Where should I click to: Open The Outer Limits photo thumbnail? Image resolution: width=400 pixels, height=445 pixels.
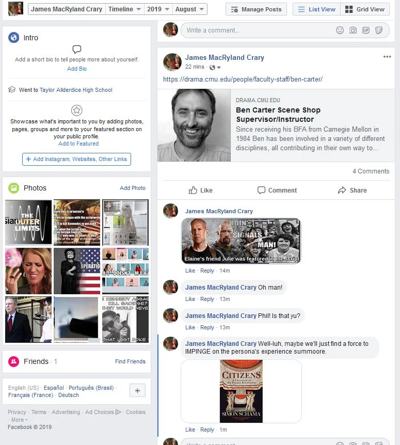[x=28, y=222]
